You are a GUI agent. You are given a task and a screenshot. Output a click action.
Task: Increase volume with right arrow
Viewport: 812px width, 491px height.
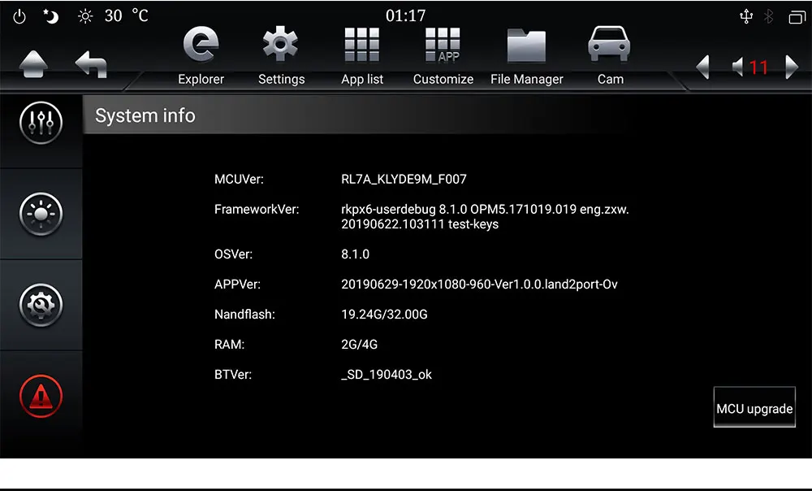pos(792,67)
